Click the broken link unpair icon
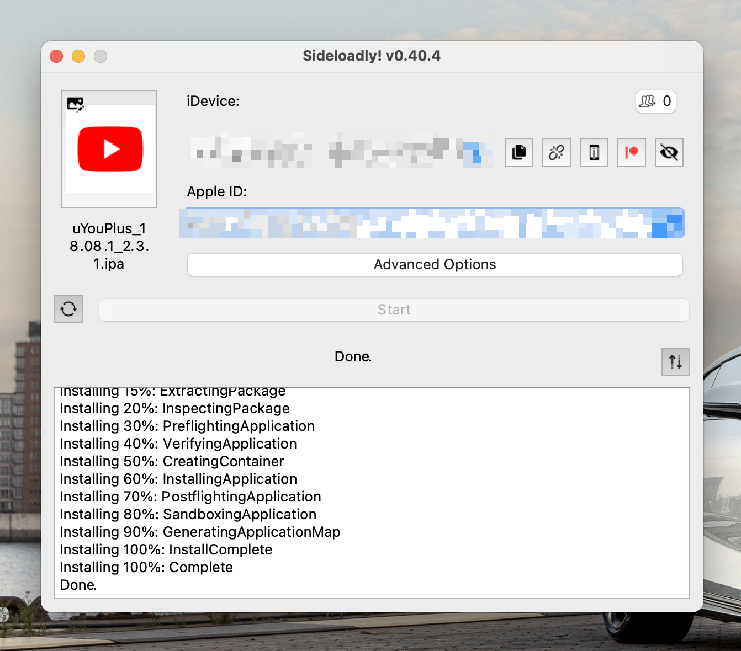Screen dimensions: 741x651 coord(557,152)
